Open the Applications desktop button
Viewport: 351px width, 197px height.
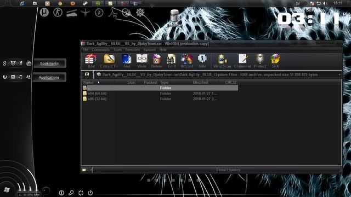pyautogui.click(x=49, y=77)
